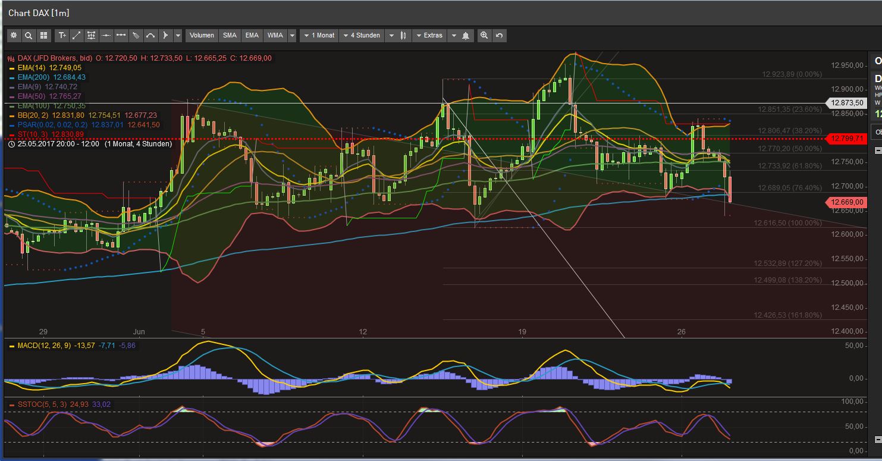Select the Fibonacci retracement tool
882x461 pixels.
(91, 35)
